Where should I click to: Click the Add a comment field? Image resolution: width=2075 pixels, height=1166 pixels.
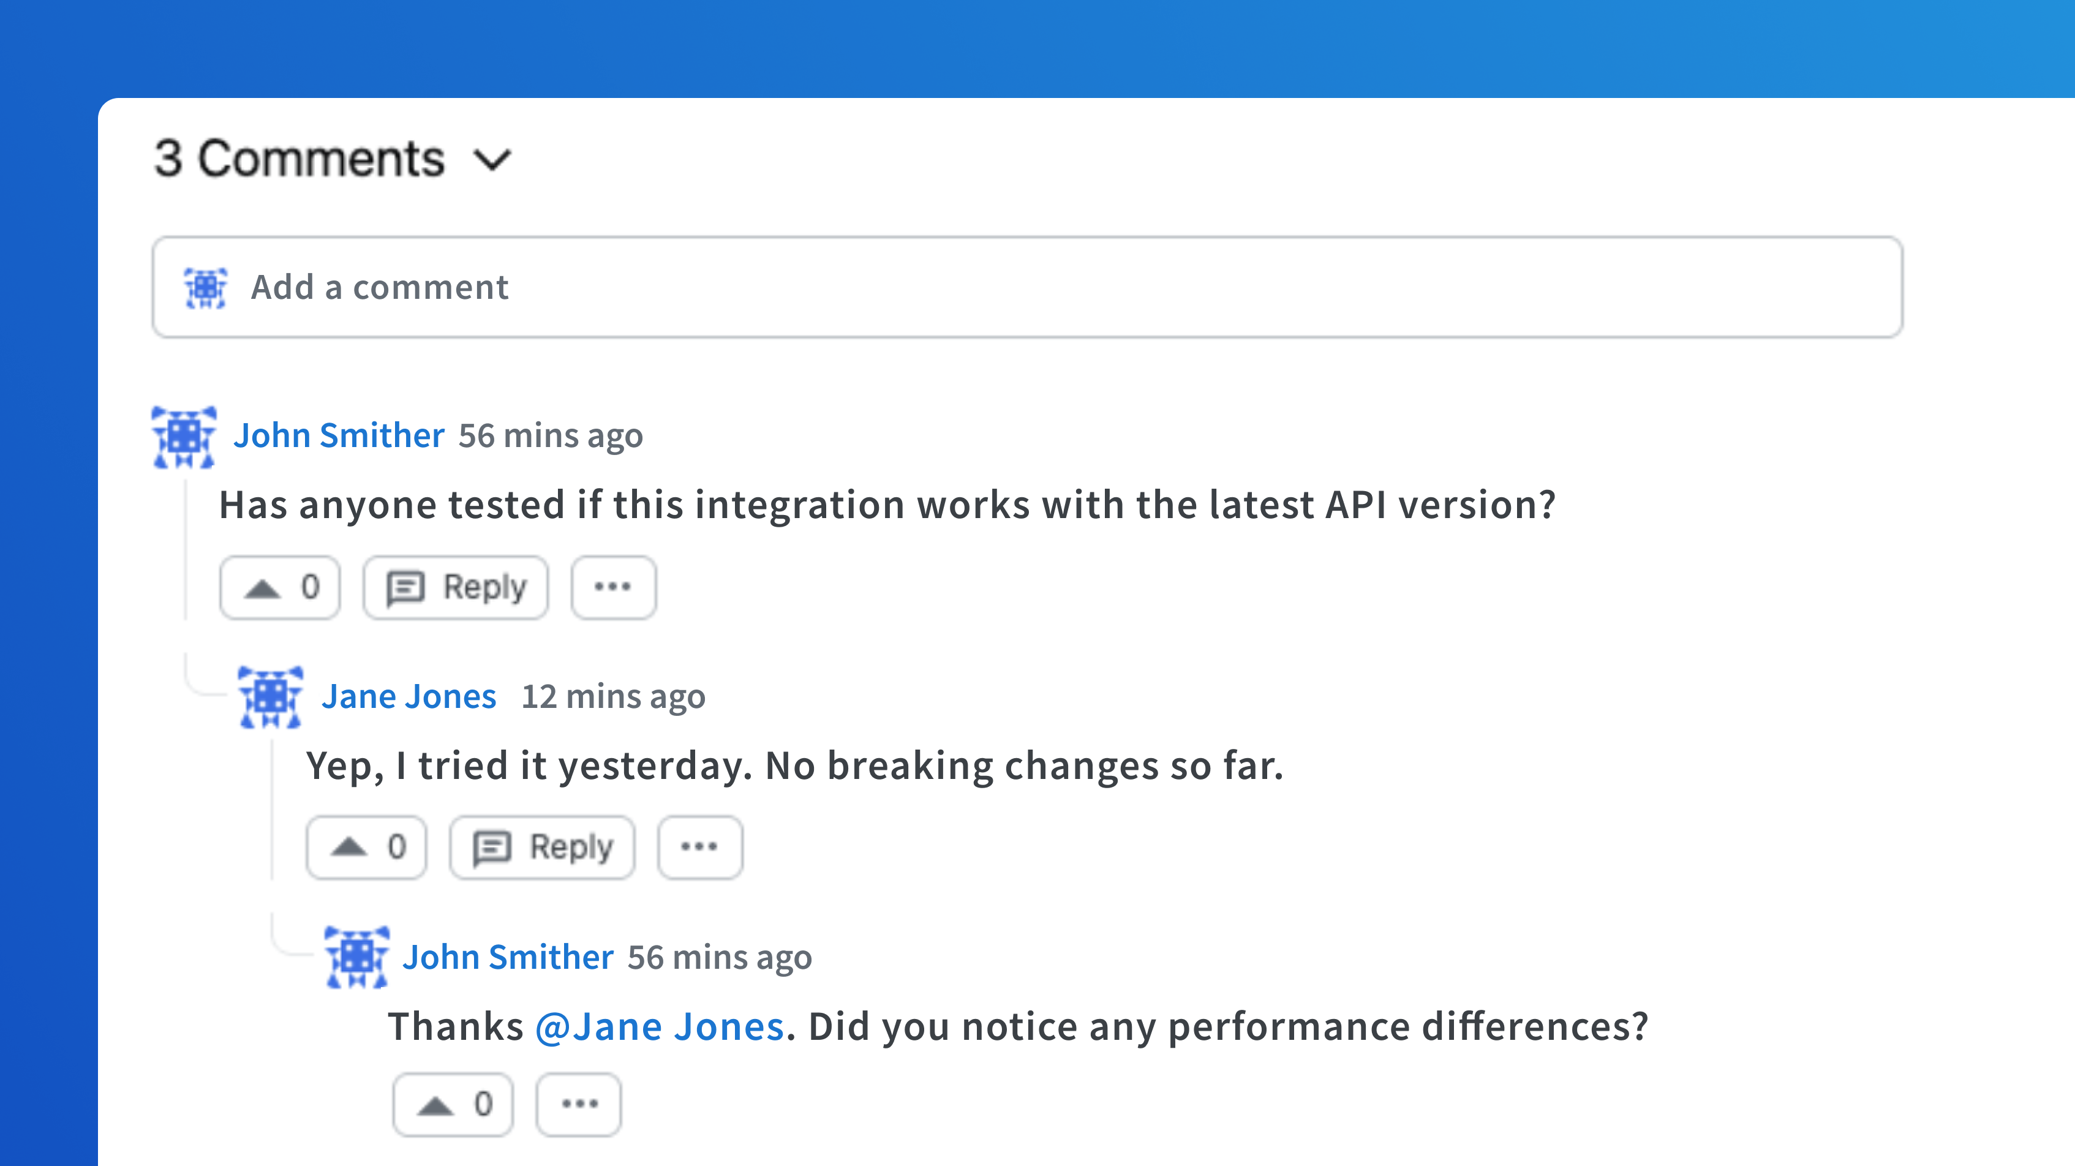click(1027, 287)
